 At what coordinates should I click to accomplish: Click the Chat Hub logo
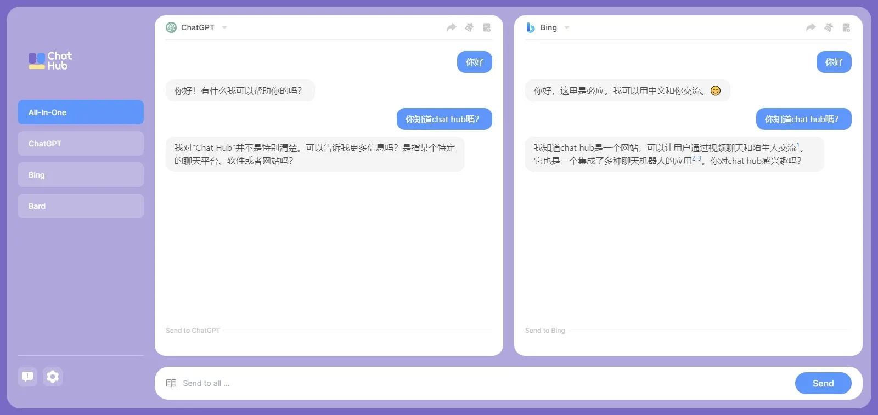click(x=50, y=61)
